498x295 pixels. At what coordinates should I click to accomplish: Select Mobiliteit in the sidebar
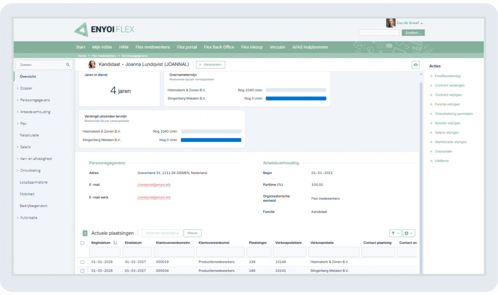click(x=27, y=194)
